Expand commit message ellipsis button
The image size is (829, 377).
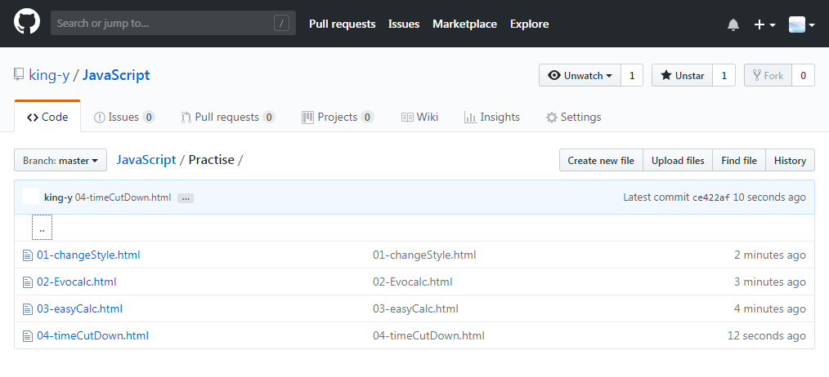tap(185, 198)
